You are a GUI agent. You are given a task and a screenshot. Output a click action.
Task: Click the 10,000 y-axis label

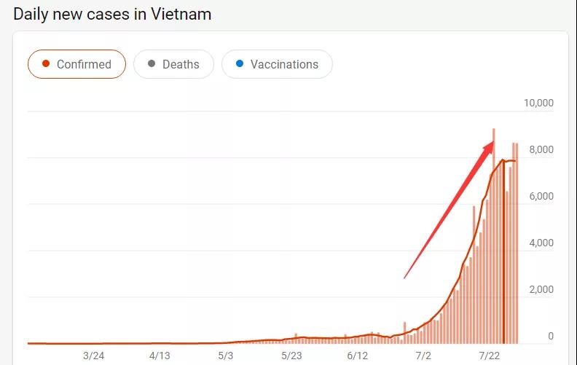pos(538,103)
